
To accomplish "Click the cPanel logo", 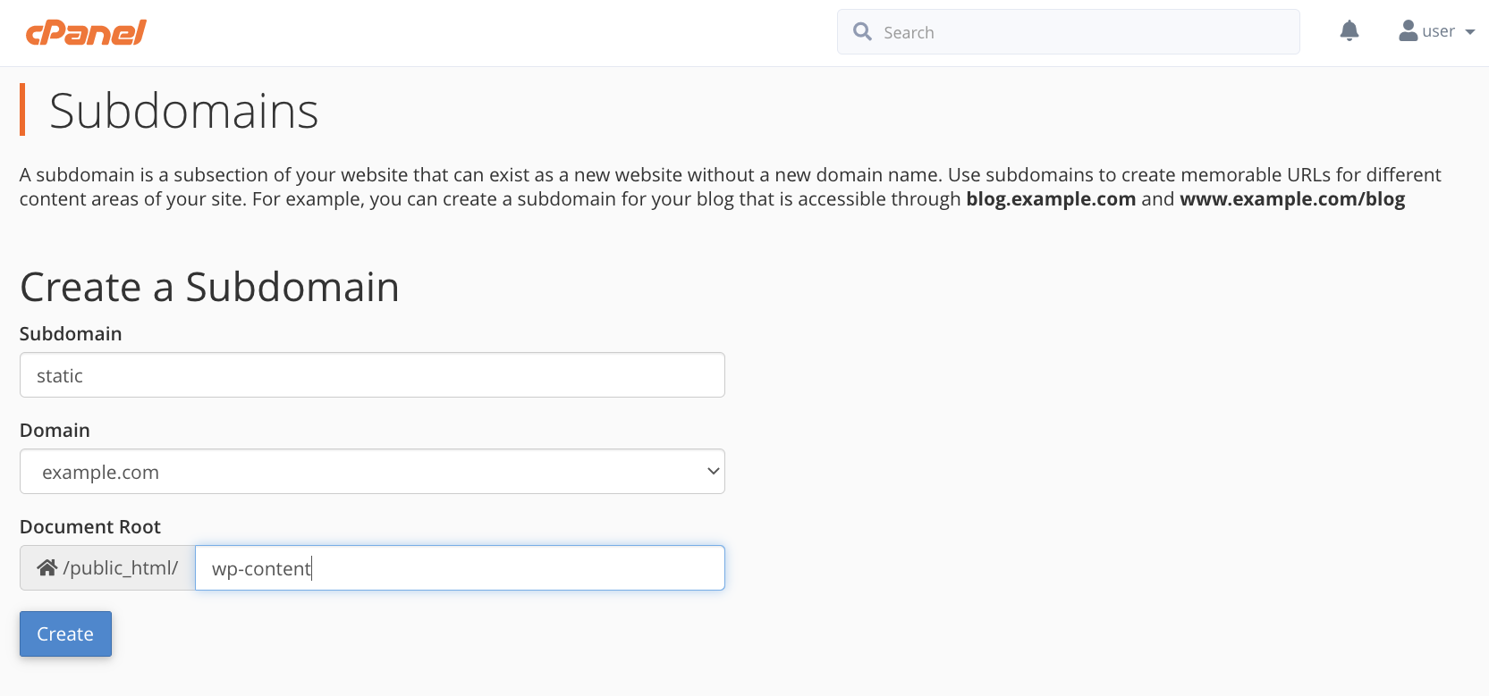I will click(x=86, y=33).
